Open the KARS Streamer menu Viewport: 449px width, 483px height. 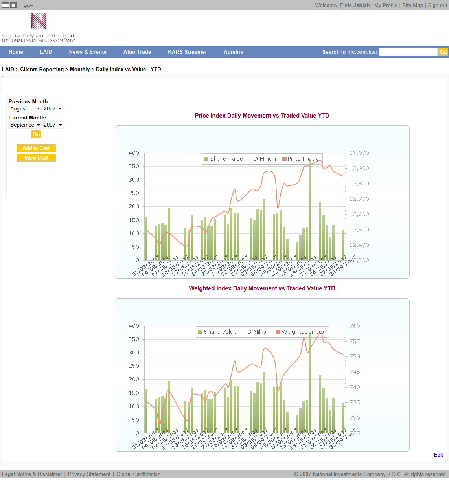click(x=187, y=52)
